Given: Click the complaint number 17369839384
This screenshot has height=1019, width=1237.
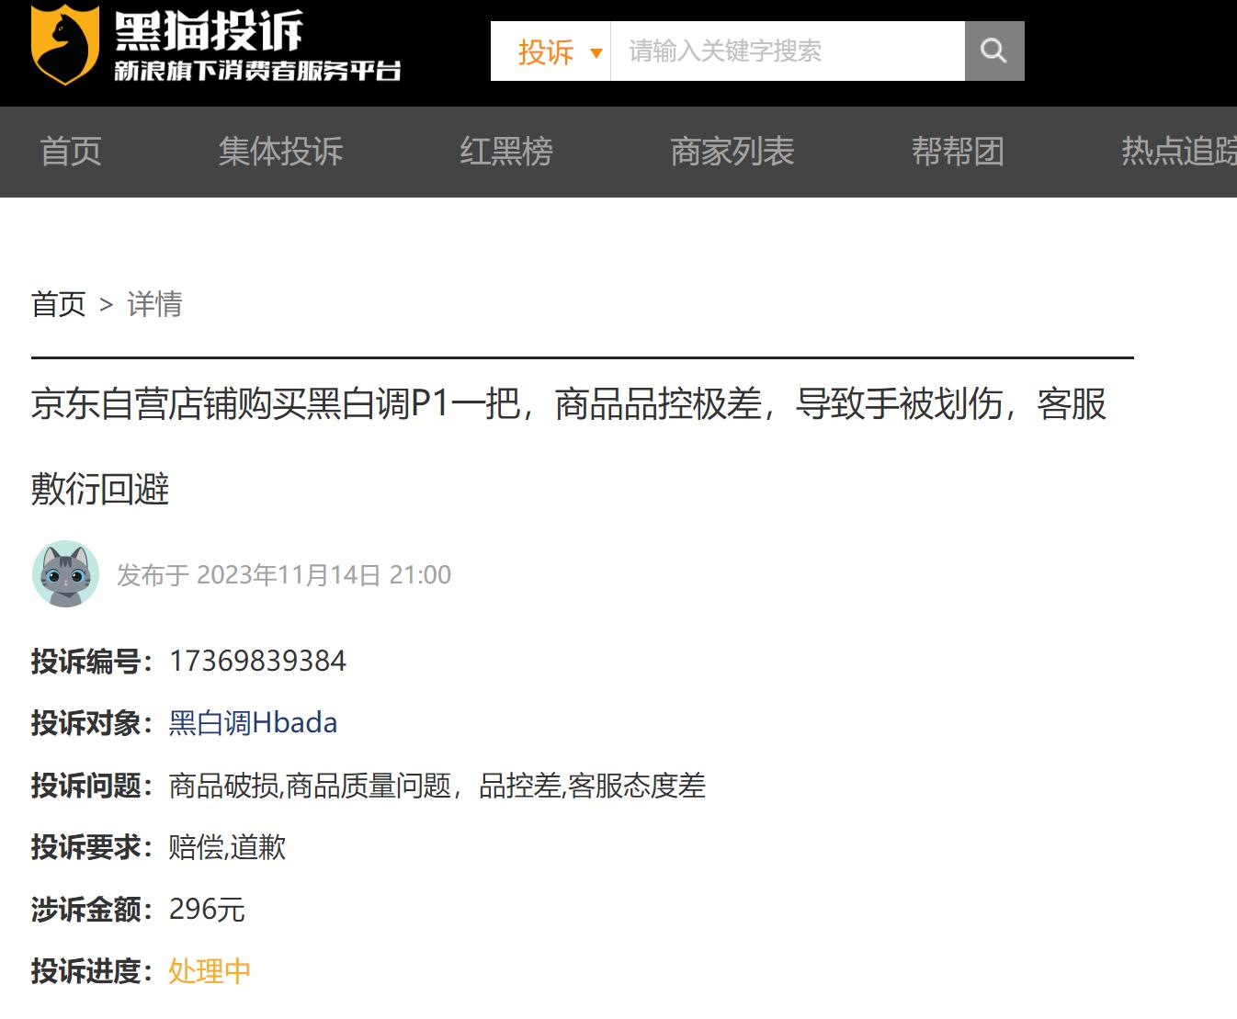Looking at the screenshot, I should 257,661.
